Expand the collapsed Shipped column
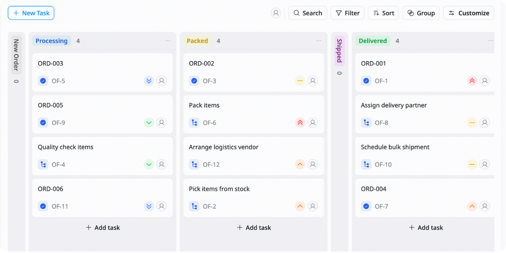506x253 pixels. click(x=339, y=51)
